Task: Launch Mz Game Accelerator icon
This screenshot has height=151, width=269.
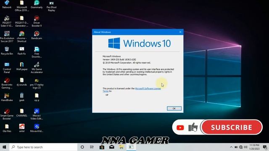Action: click(x=37, y=68)
